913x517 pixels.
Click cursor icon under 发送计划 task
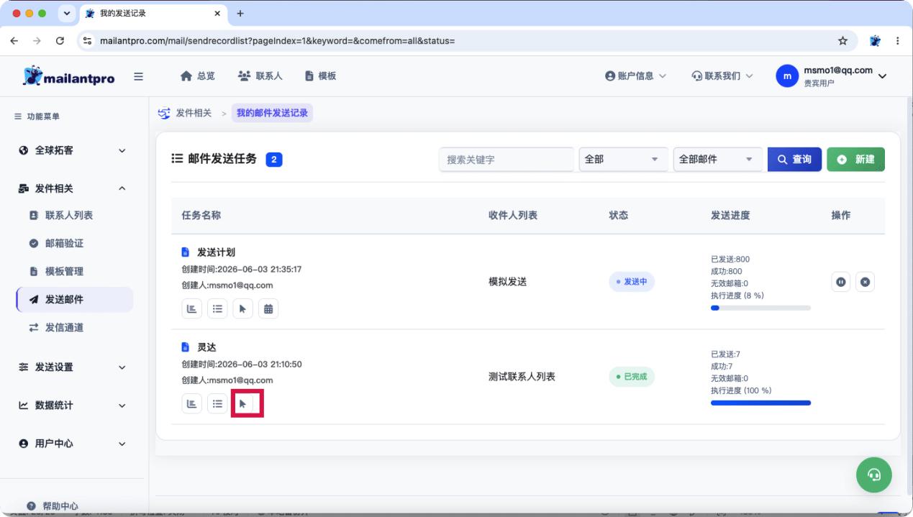(x=242, y=308)
